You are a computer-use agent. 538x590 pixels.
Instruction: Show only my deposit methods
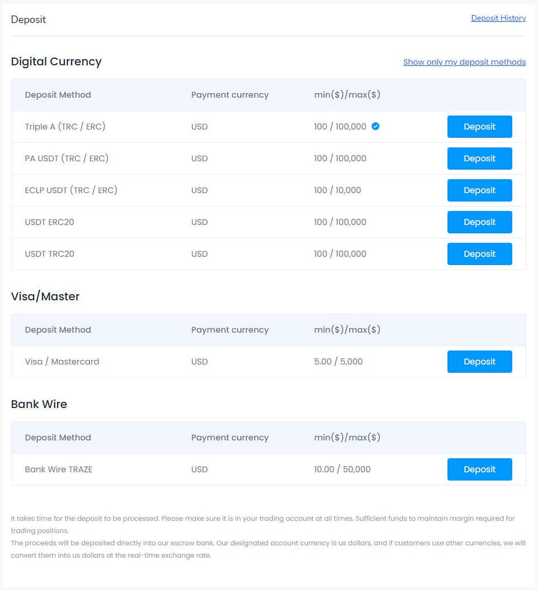[464, 62]
